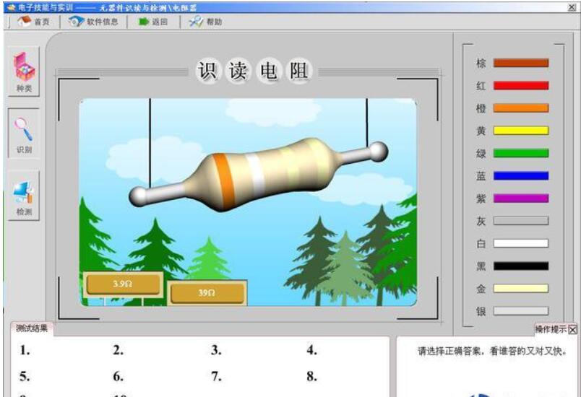
Task: Open 软件信息 software info
Action: click(93, 22)
